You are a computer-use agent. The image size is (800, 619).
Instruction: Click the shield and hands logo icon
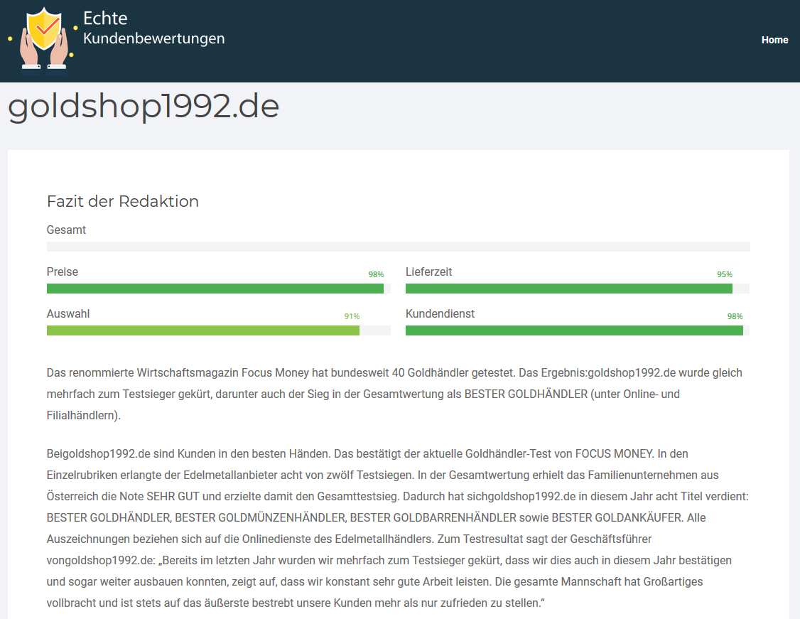44,40
